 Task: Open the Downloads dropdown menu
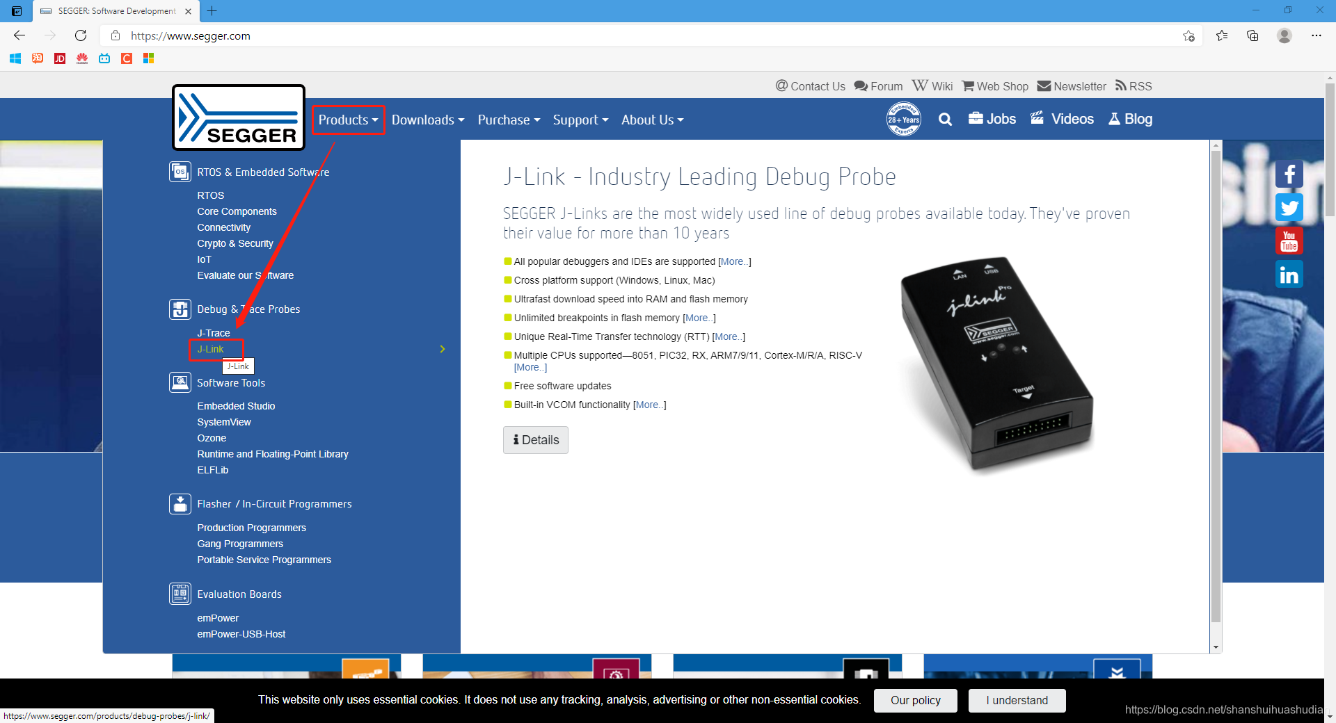click(x=428, y=120)
